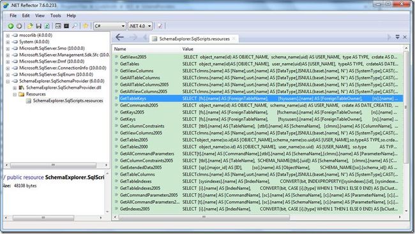Screen dimensions: 415x234
Task: Select the GetViewColumns resource row
Action: (259, 71)
